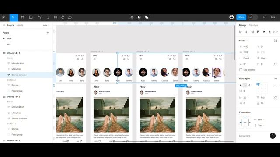
Task: Select the first iPhone 14 - 1 frame layer
Action: [14, 53]
